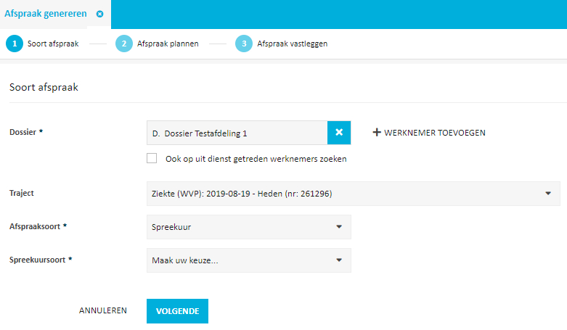Expand the Afspraaksoort dropdown
The height and width of the screenshot is (330, 567).
248,227
